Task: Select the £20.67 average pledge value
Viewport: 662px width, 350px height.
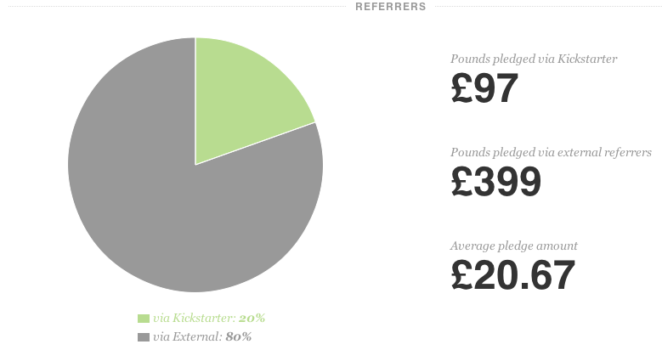Action: point(513,275)
